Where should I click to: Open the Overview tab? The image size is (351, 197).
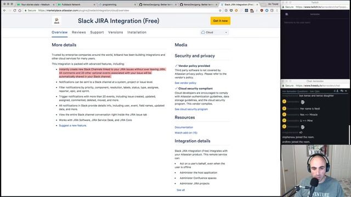pyautogui.click(x=60, y=32)
